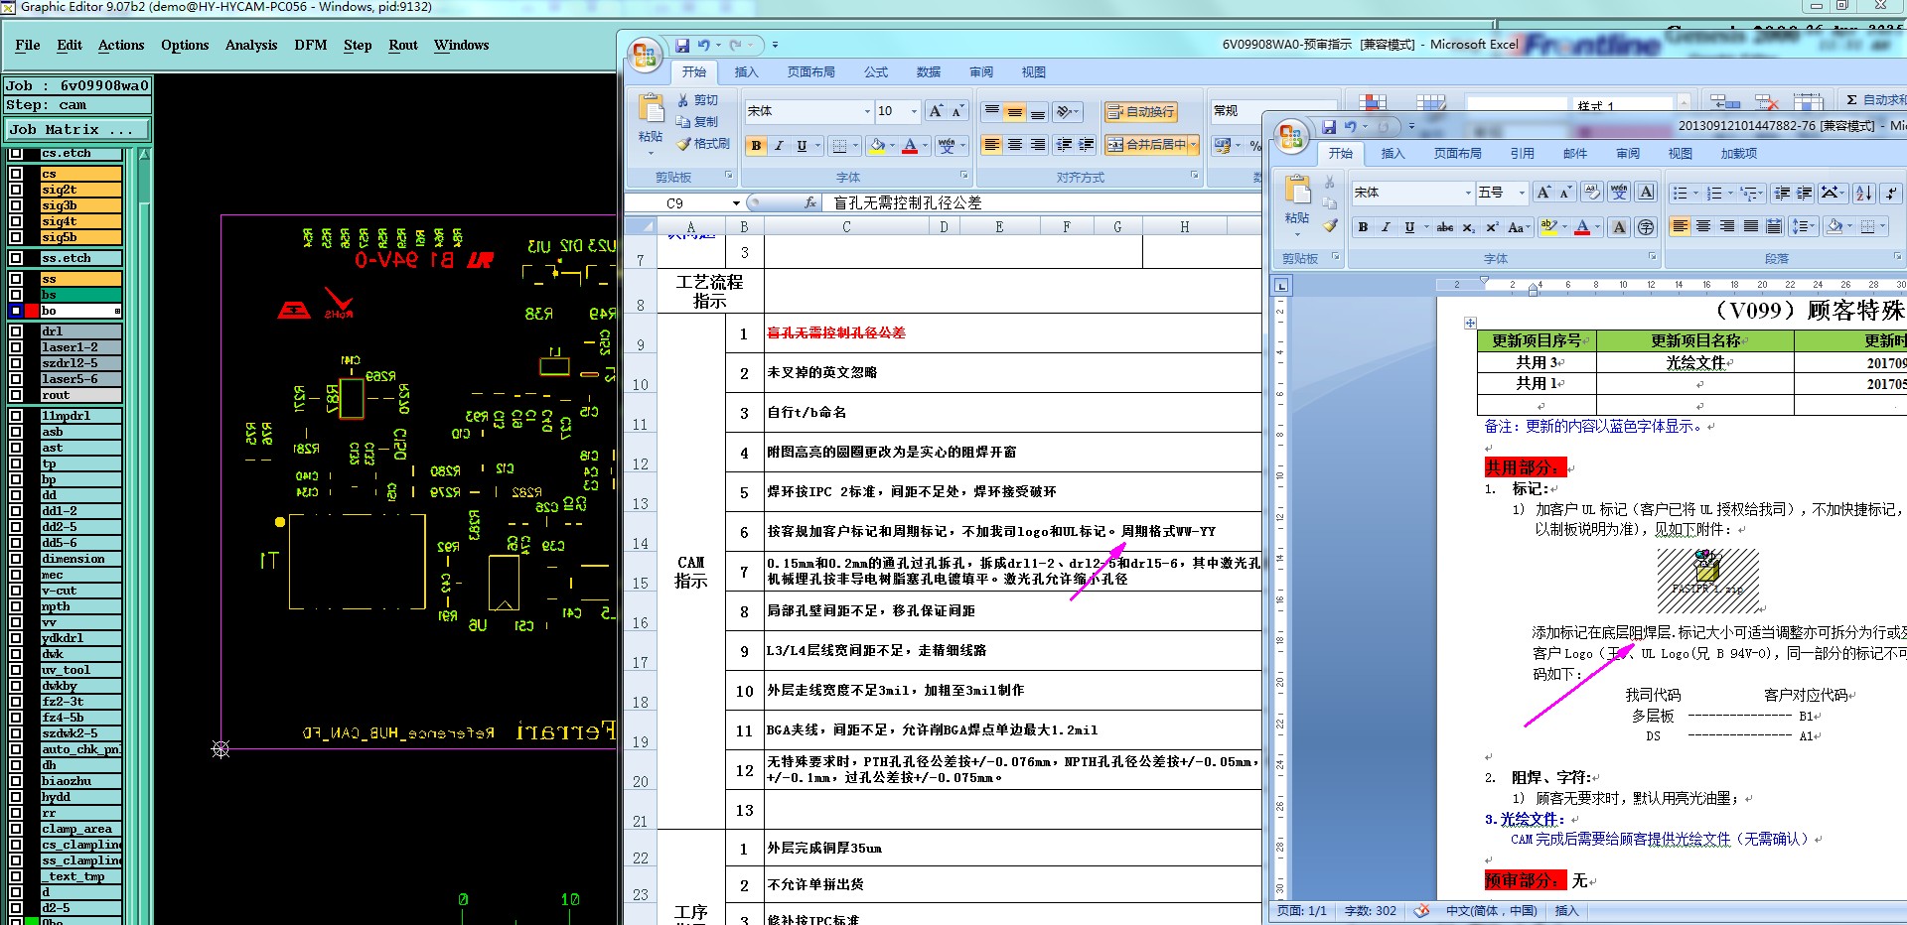Increase font size in Excel
The image size is (1907, 925).
[936, 111]
